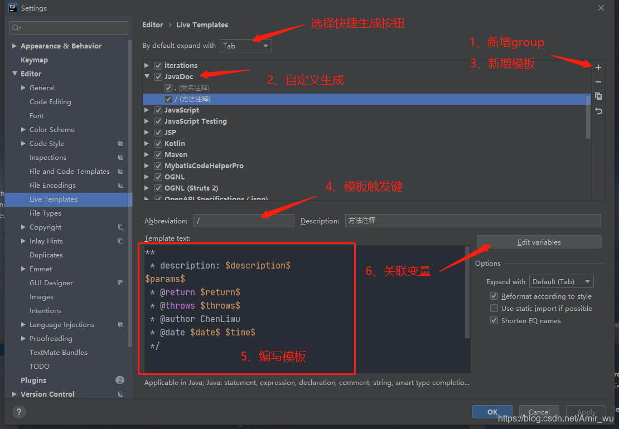Click the icon beside Language Injections
Screen dimensions: 619x429
pos(120,324)
